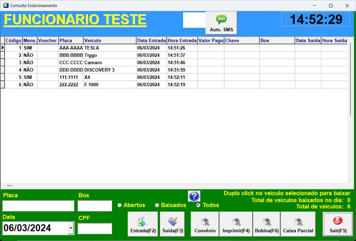Select the F-1000 vehicle row
Screen dimensions: 356x241
[105, 84]
